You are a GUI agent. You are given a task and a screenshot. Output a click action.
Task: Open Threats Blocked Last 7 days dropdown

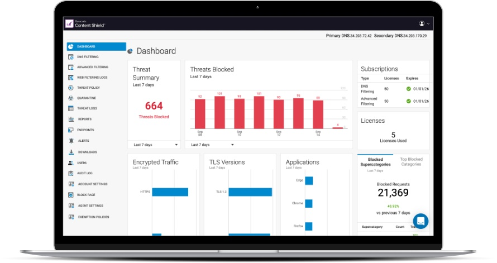point(212,145)
